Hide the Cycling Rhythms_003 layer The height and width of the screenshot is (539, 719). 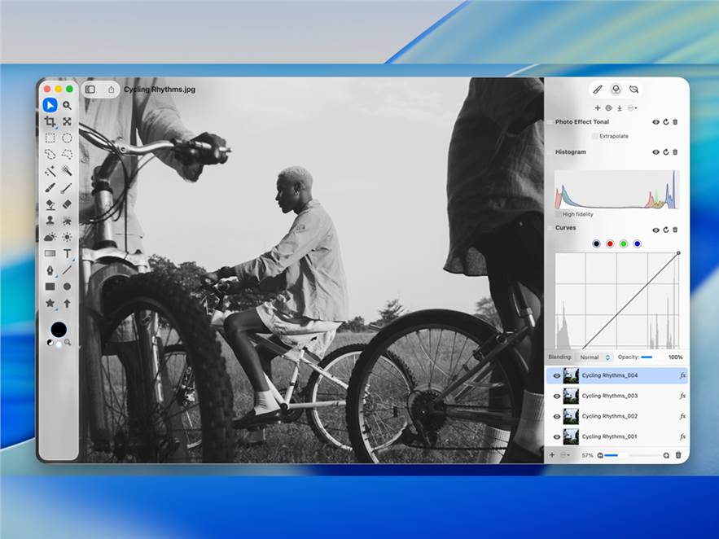click(557, 396)
